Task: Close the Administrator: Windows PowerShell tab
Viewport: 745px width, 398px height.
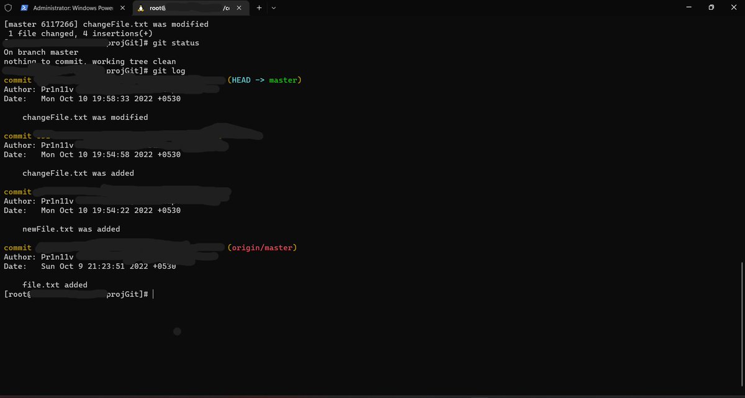Action: tap(121, 8)
